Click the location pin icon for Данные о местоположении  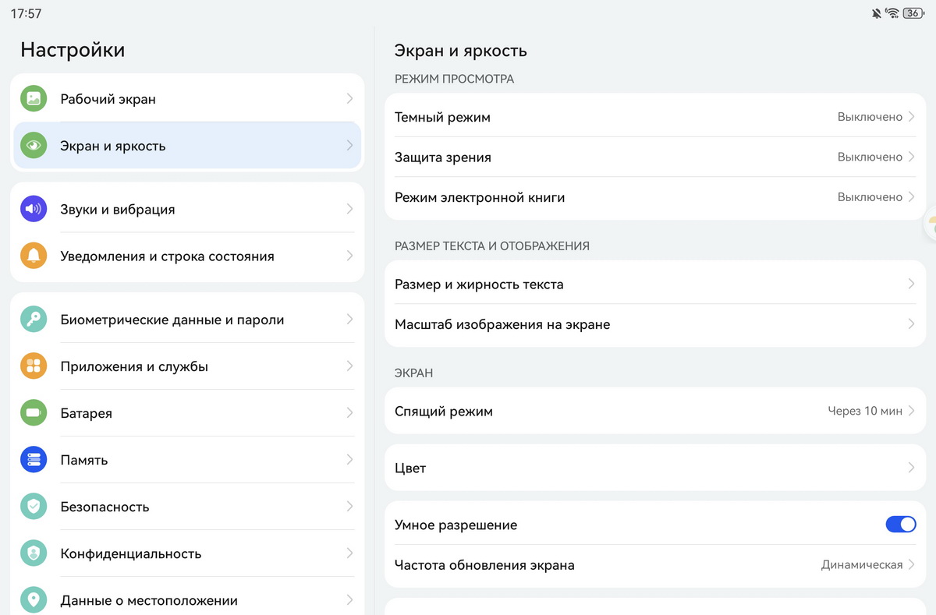click(x=34, y=600)
